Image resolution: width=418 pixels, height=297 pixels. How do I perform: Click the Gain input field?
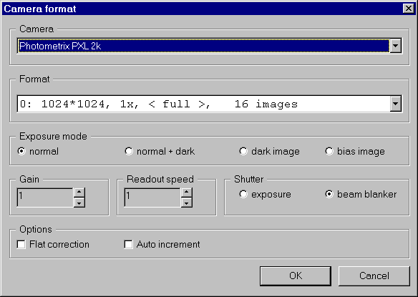click(x=45, y=198)
